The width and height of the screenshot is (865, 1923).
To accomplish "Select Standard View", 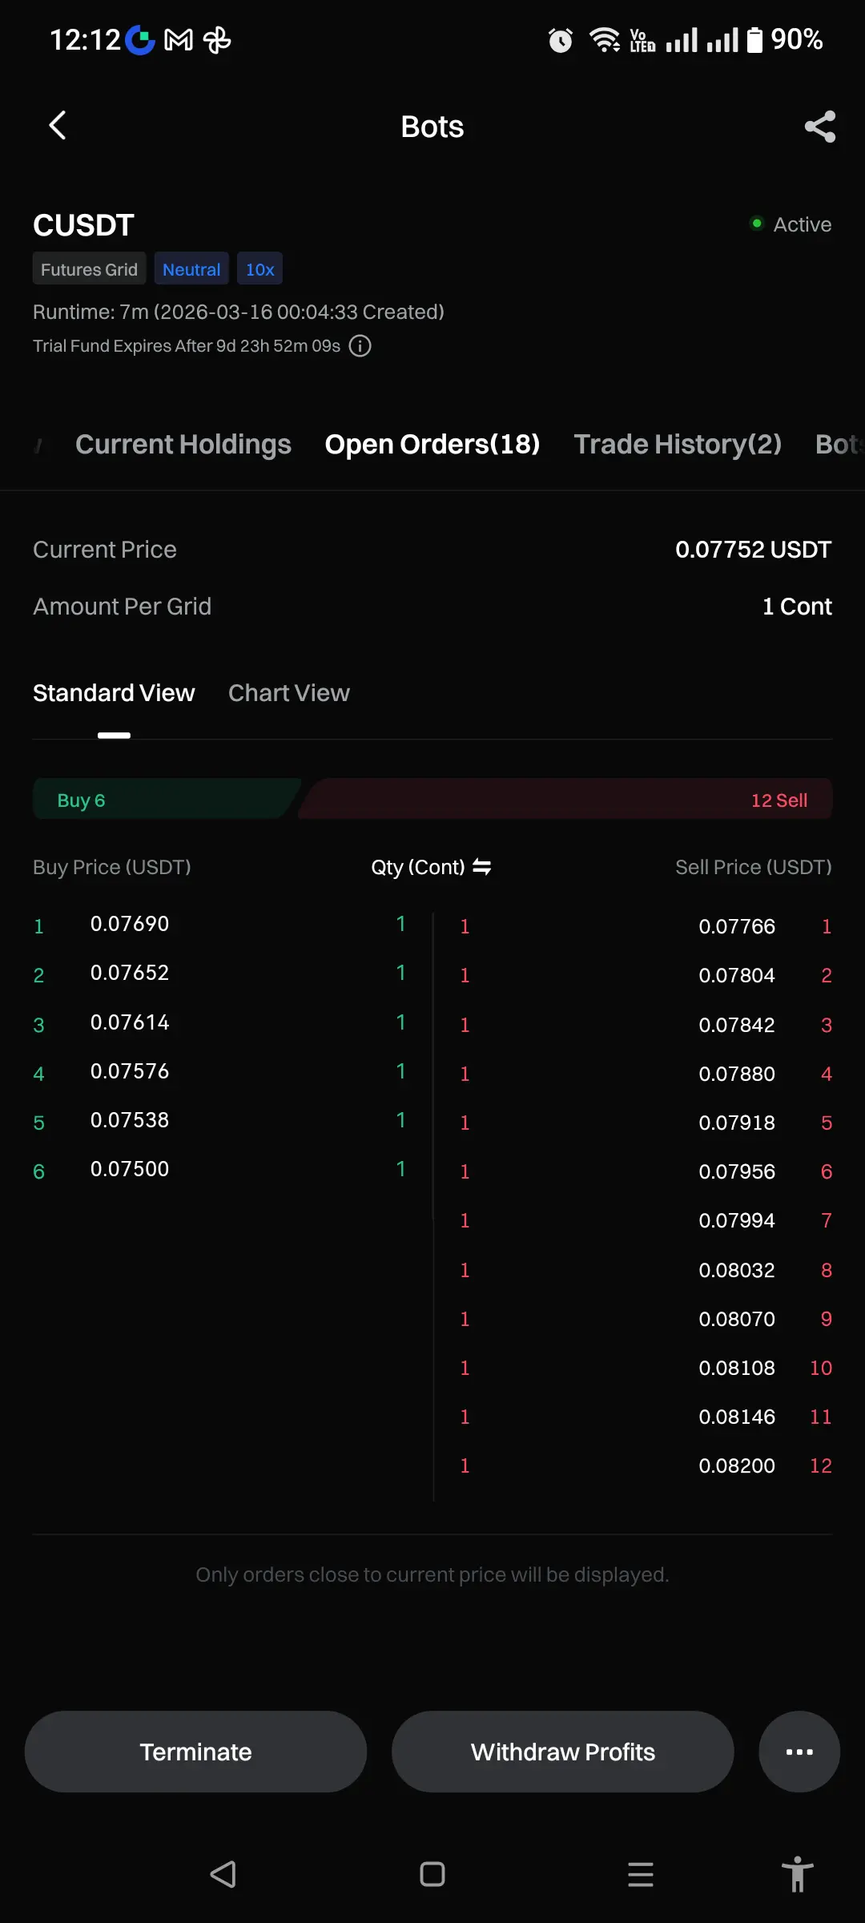I will tap(114, 693).
